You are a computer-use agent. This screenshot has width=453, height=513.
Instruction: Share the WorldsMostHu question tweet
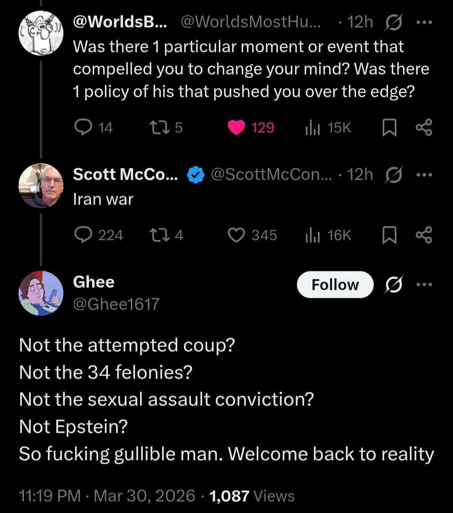(423, 127)
